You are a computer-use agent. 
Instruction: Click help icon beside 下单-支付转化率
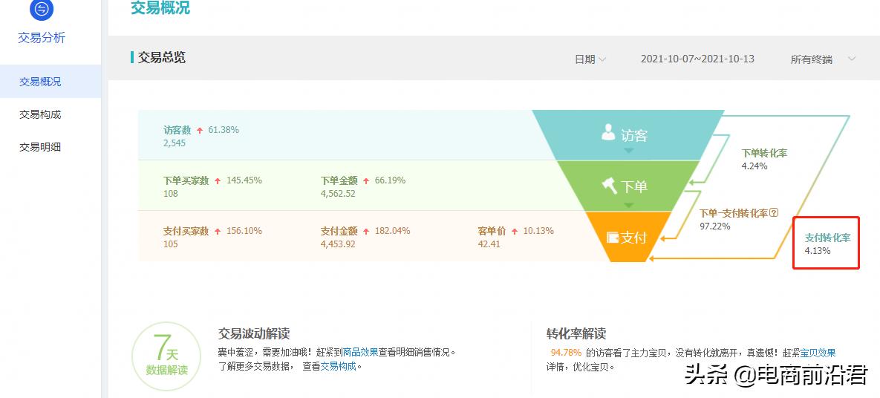tap(775, 213)
